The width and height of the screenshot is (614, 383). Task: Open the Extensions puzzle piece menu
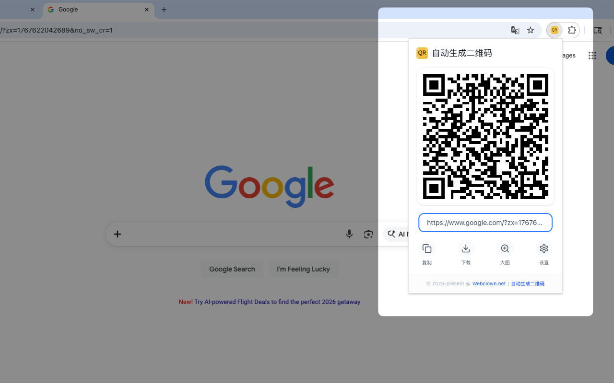572,30
